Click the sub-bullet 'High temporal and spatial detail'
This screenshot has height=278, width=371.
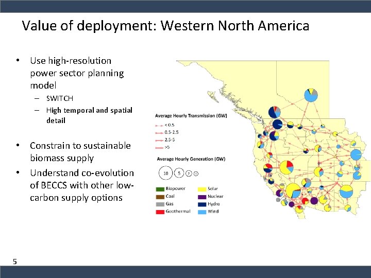89,115
